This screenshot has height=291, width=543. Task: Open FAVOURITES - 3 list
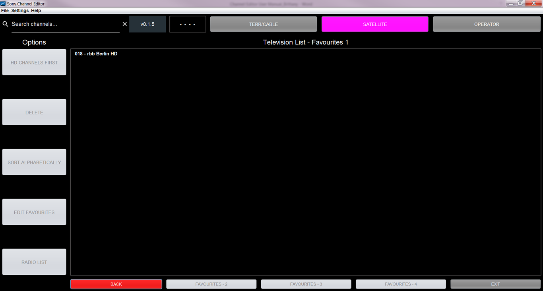[x=306, y=284]
